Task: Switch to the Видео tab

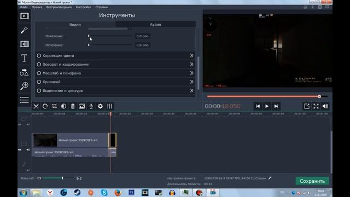Action: (75, 25)
